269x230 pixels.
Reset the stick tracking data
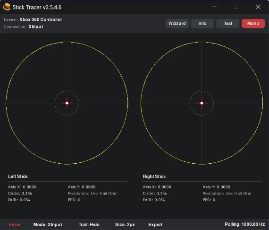pos(15,224)
